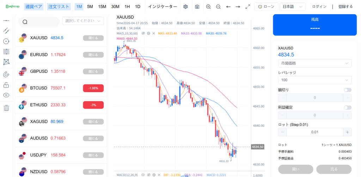The image size is (361, 177).
Task: Select the horizontal line drawing tool
Action: (x=6, y=21)
